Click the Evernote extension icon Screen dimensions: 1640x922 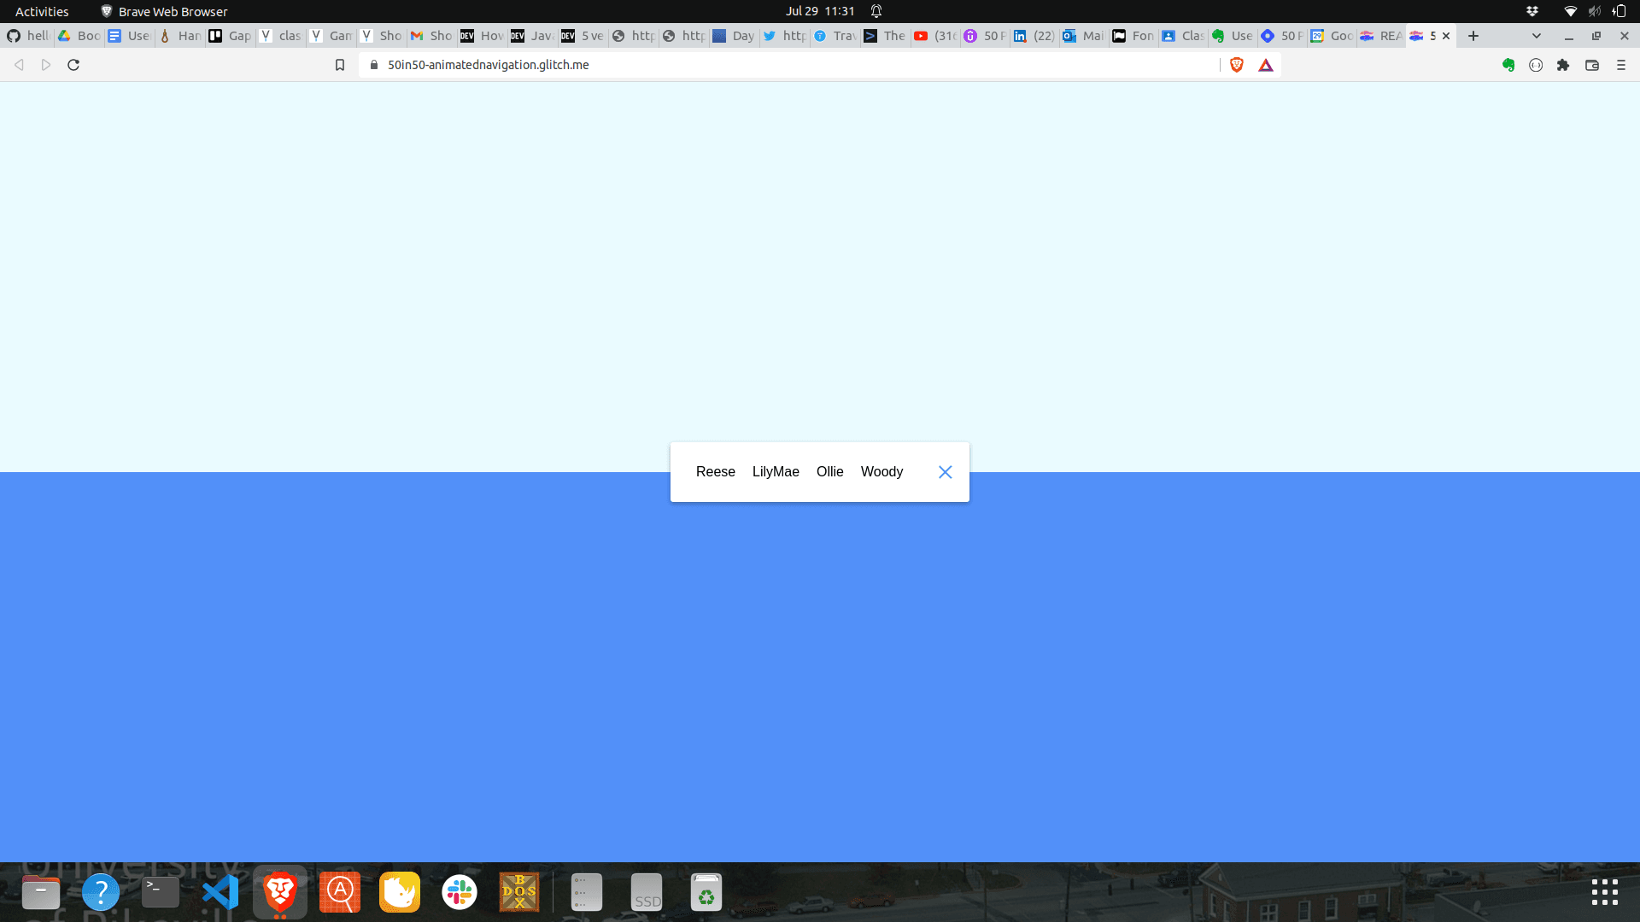point(1508,65)
